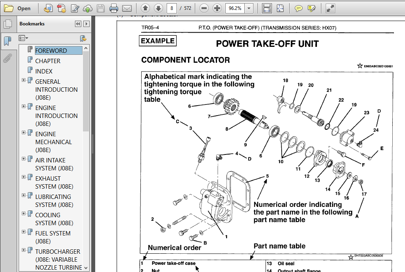The width and height of the screenshot is (405, 272).
Task: Open EXHAUST SYSTEM (J08E) bookmark
Action: click(54, 183)
